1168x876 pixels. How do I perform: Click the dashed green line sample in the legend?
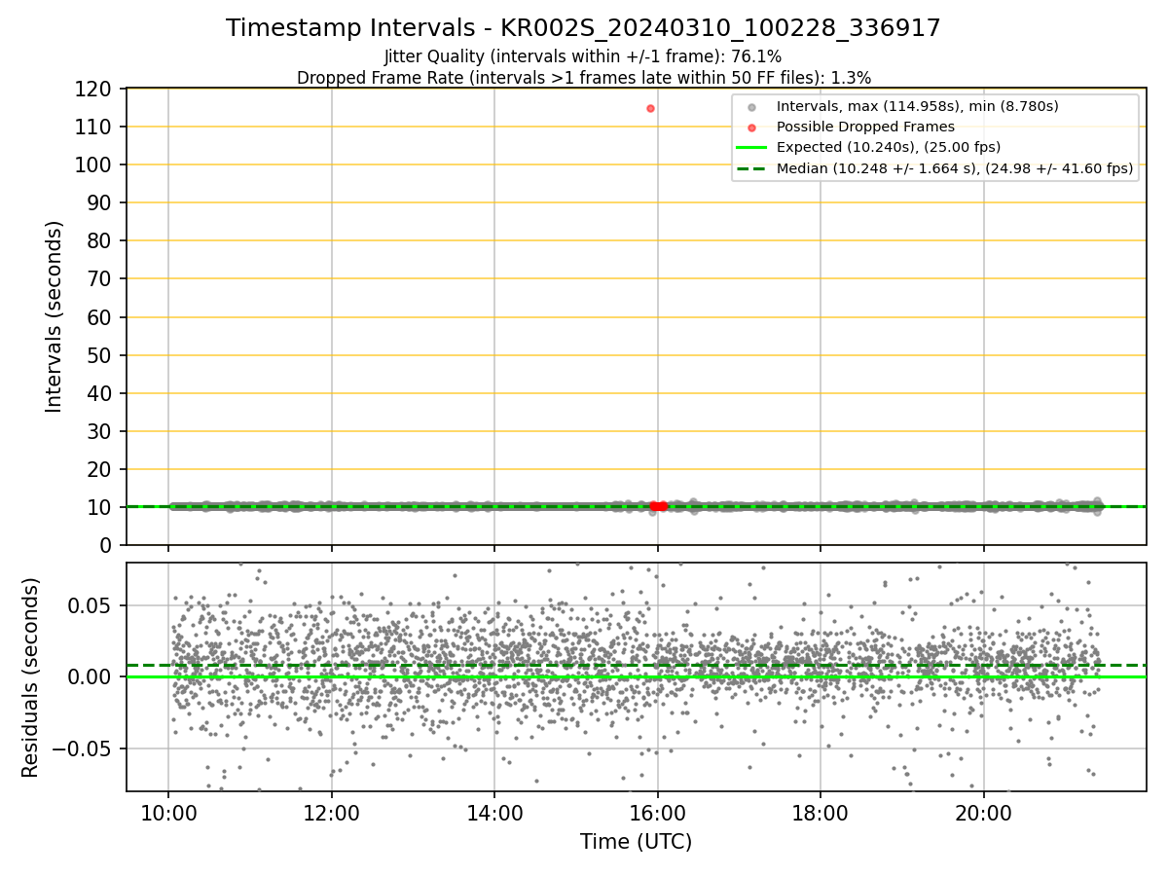pos(751,169)
